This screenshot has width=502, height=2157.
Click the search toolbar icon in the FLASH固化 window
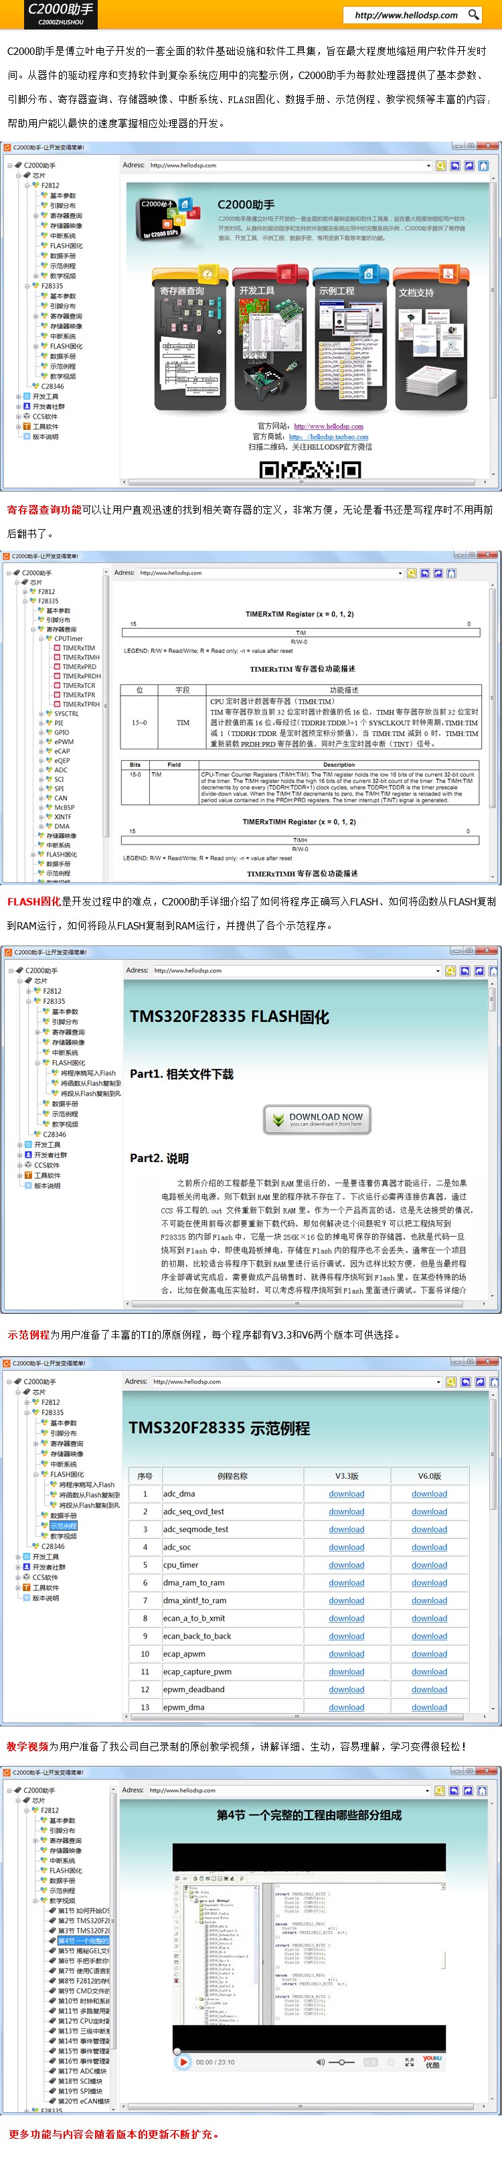451,971
